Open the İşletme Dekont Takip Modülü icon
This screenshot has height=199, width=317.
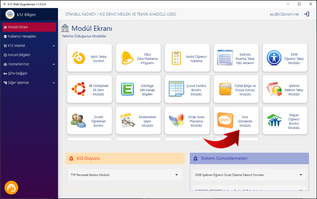[x=274, y=89]
